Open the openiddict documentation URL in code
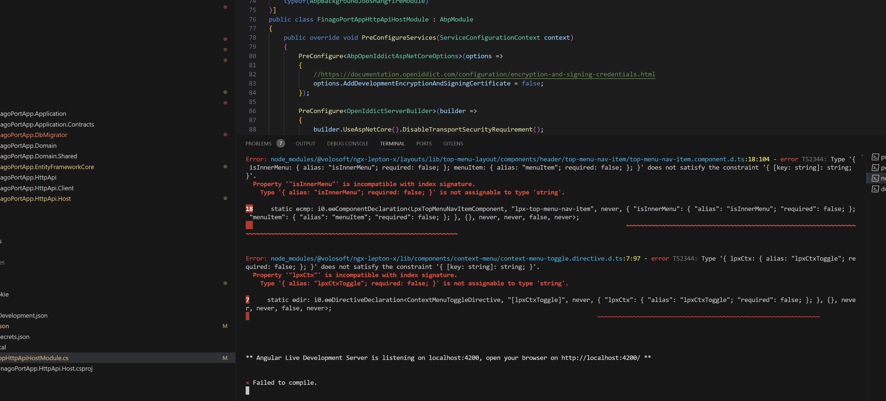This screenshot has height=401, width=886. tap(488, 74)
